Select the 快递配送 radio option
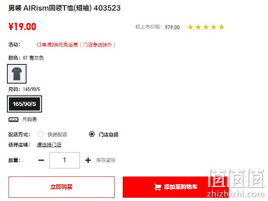Viewport: 268px width, 201px height. click(x=40, y=134)
